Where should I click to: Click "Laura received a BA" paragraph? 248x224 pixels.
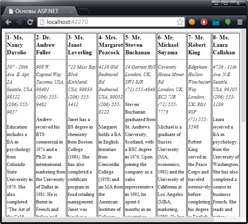(226, 166)
